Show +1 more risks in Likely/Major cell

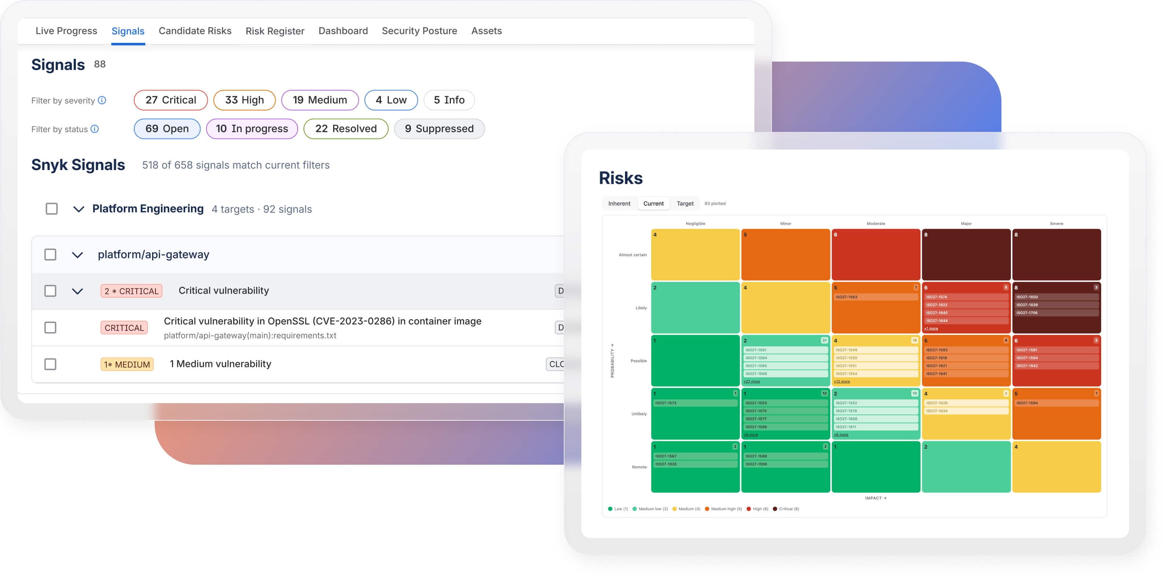coord(931,328)
